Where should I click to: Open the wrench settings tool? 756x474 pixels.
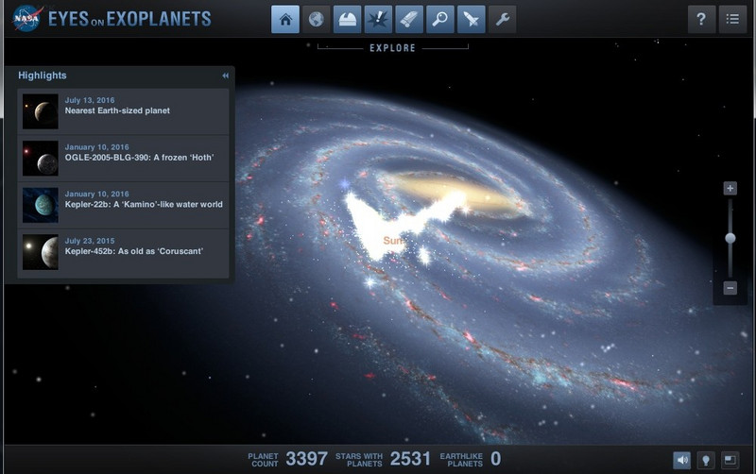pos(502,19)
